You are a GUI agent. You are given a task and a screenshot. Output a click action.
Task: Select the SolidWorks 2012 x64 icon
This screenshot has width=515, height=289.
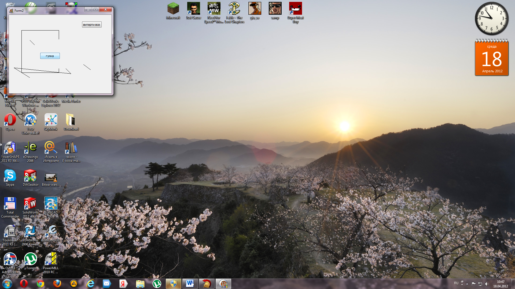pyautogui.click(x=30, y=207)
